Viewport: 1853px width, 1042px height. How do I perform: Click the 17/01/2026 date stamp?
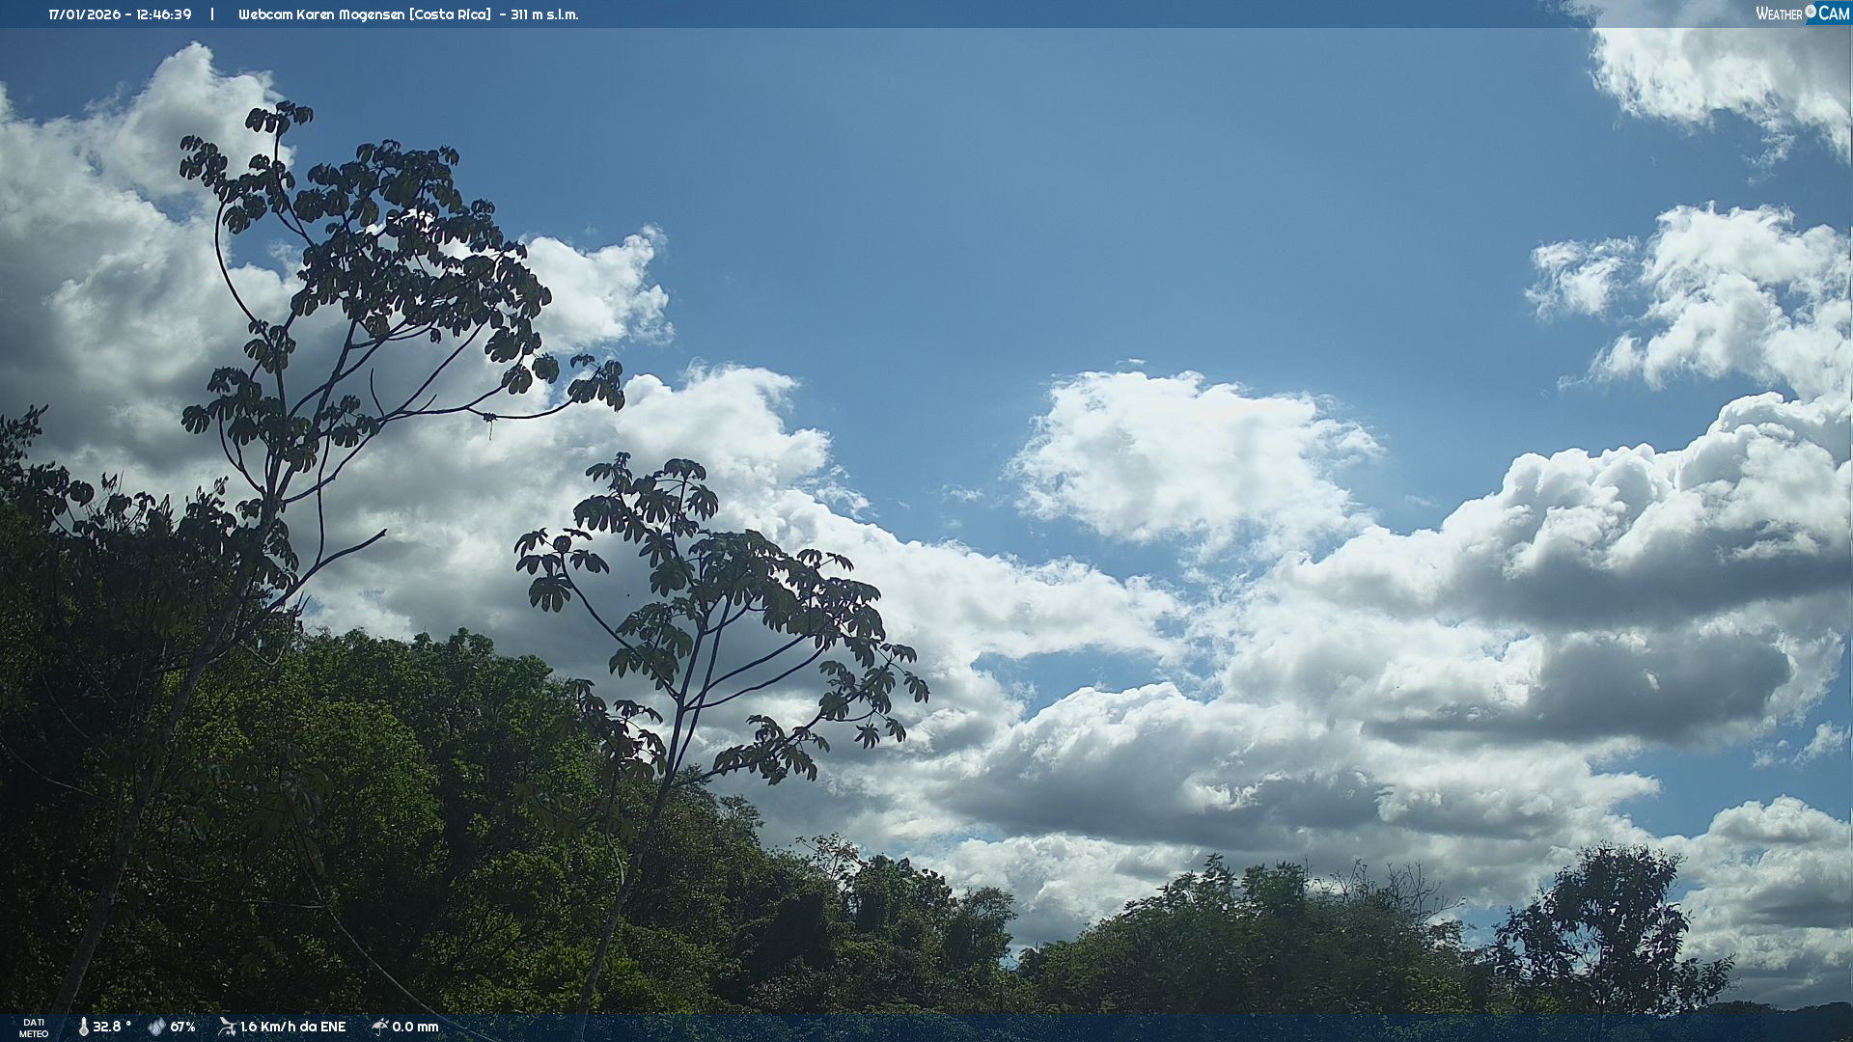84,14
